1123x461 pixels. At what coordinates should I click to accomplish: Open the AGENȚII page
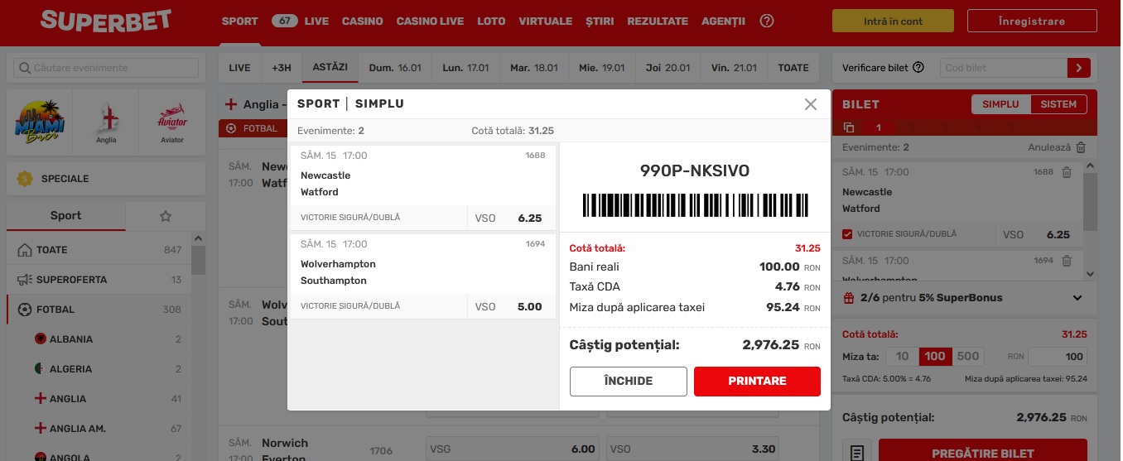click(723, 21)
